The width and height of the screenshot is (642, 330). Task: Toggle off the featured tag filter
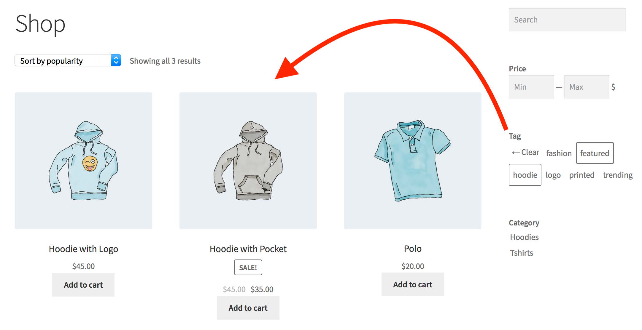click(595, 153)
